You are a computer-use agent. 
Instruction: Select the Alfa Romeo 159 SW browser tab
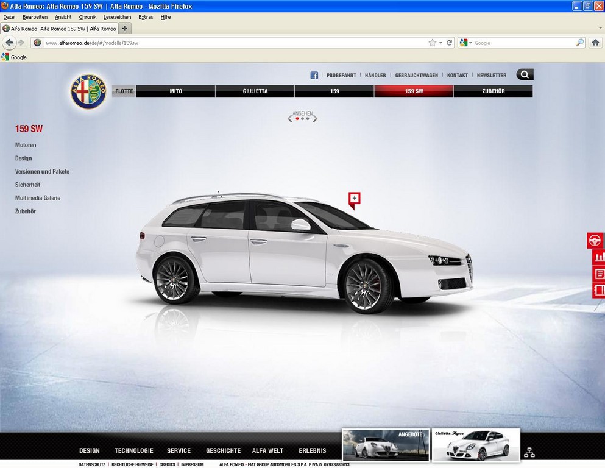(59, 29)
